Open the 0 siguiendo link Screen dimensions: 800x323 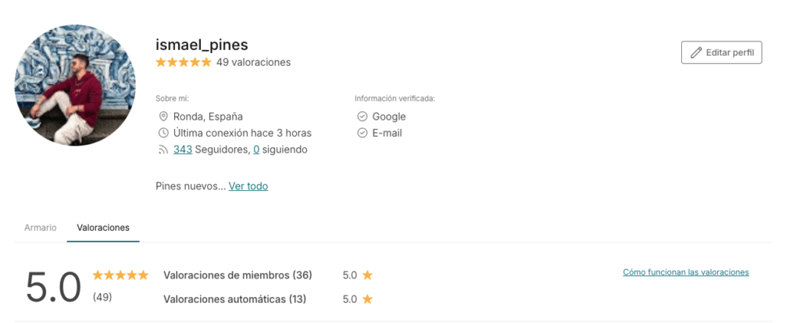click(x=256, y=149)
